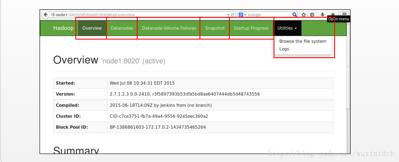Select the version string 2.7.1.2.3.0.0-2410
The height and width of the screenshot is (162, 399).
click(x=130, y=94)
